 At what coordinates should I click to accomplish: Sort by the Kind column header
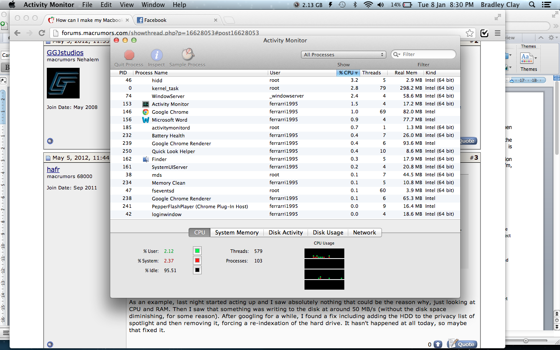click(442, 73)
